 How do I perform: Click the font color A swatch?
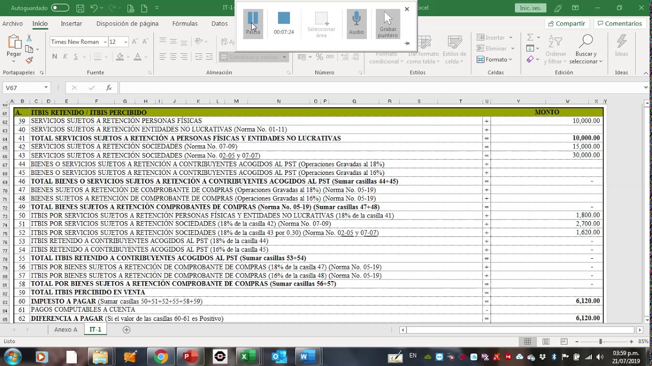click(x=138, y=57)
